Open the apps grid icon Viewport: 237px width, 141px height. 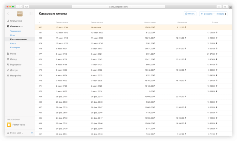pyautogui.click(x=31, y=13)
